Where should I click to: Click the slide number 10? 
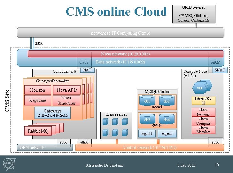(217, 165)
